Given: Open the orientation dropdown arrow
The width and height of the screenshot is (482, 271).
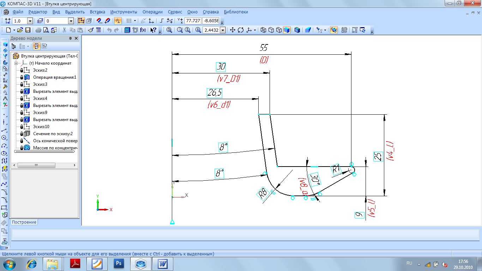Looking at the screenshot, I should pyautogui.click(x=255, y=30).
